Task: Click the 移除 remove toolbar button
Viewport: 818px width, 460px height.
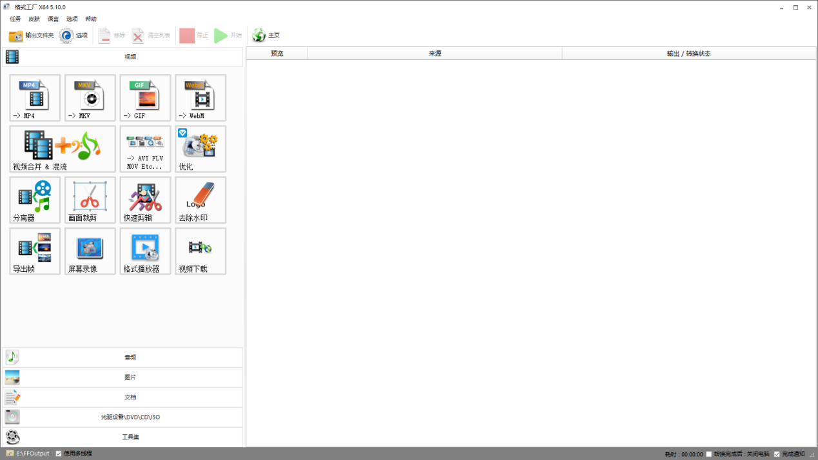Action: pyautogui.click(x=112, y=35)
